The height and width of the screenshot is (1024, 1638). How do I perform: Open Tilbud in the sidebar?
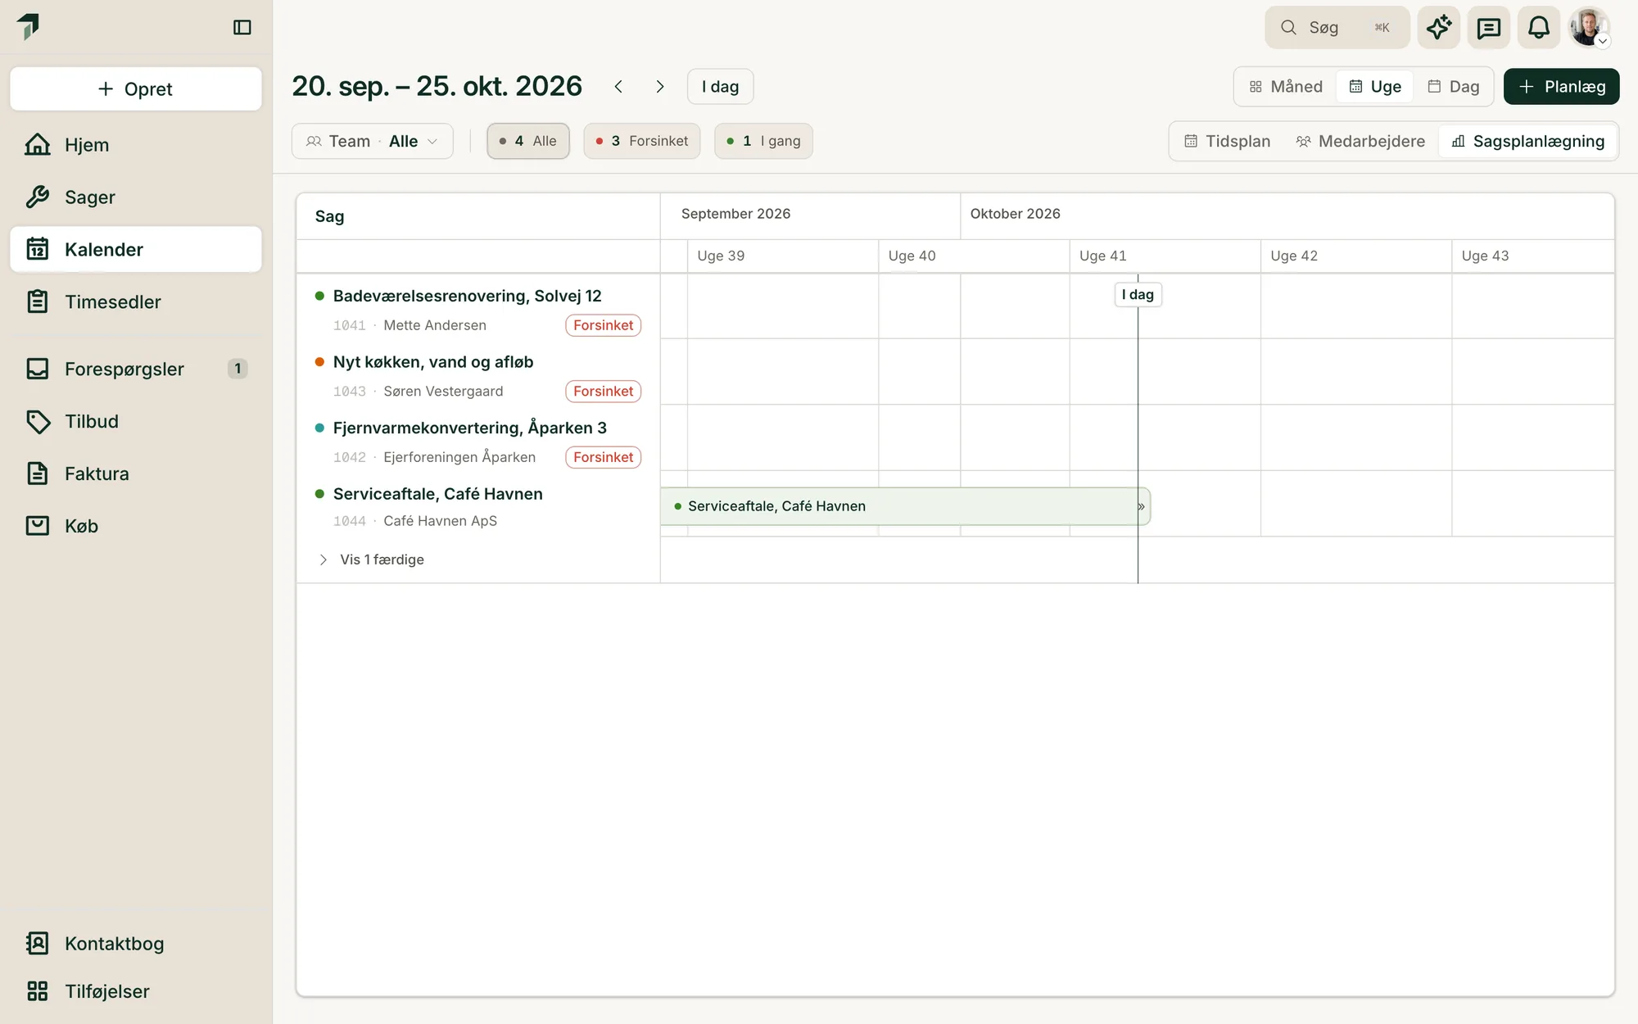(136, 421)
